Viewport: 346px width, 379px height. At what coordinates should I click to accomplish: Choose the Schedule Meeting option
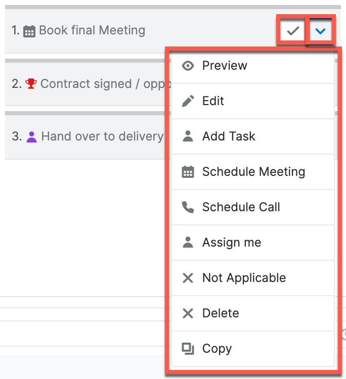click(253, 172)
